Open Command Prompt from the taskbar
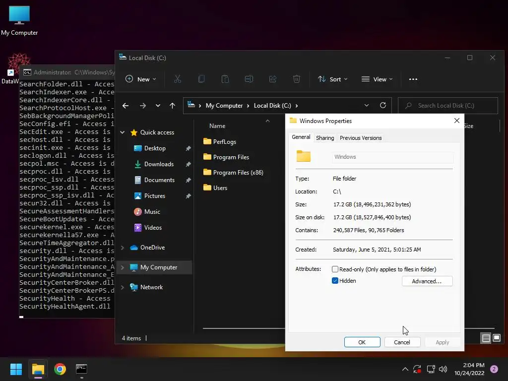The height and width of the screenshot is (381, 508). [81, 369]
